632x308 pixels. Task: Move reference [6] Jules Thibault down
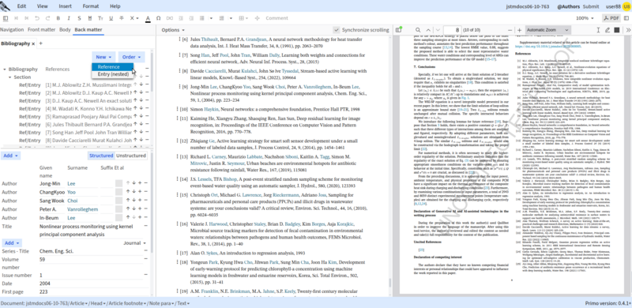[141, 125]
